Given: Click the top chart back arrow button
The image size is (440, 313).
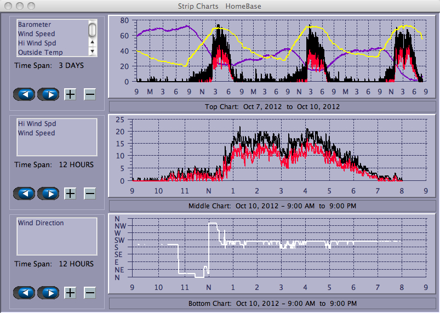Looking at the screenshot, I should point(25,94).
